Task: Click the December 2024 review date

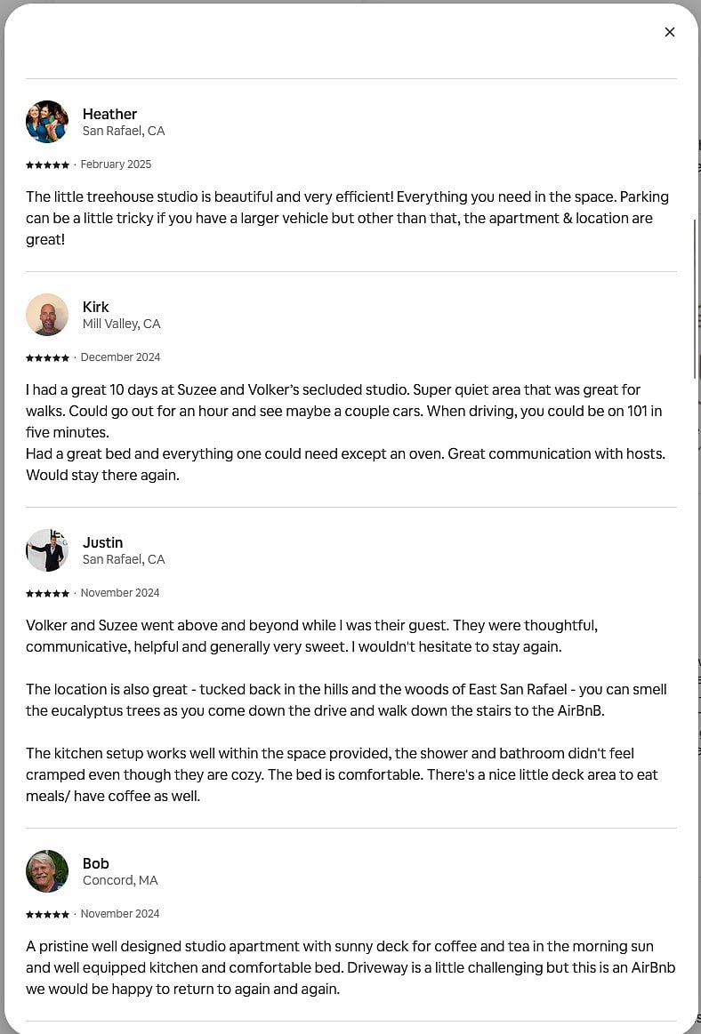Action: [121, 357]
